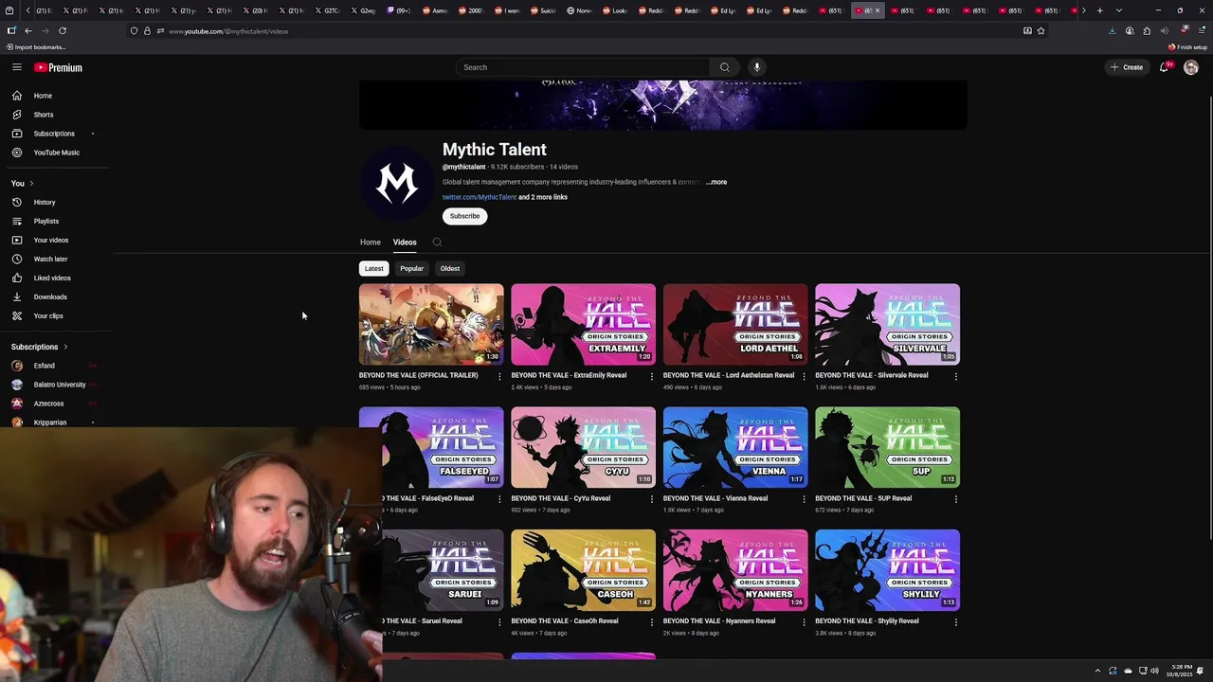Viewport: 1213px width, 682px height.
Task: Open a new browser tab
Action: click(1099, 10)
